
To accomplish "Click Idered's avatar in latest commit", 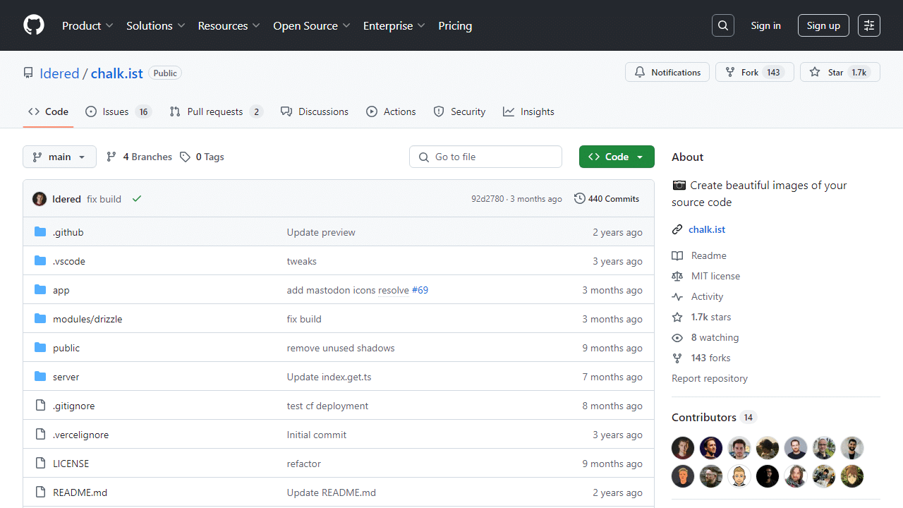I will coord(40,199).
